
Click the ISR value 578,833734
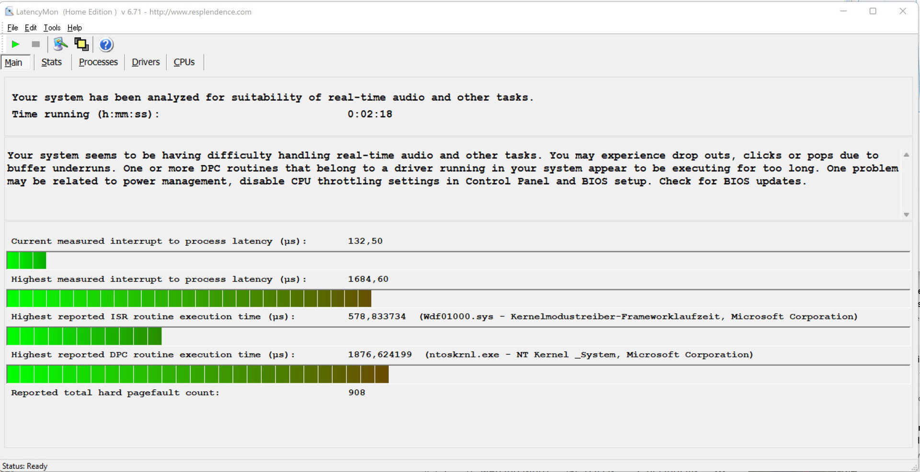click(x=377, y=316)
